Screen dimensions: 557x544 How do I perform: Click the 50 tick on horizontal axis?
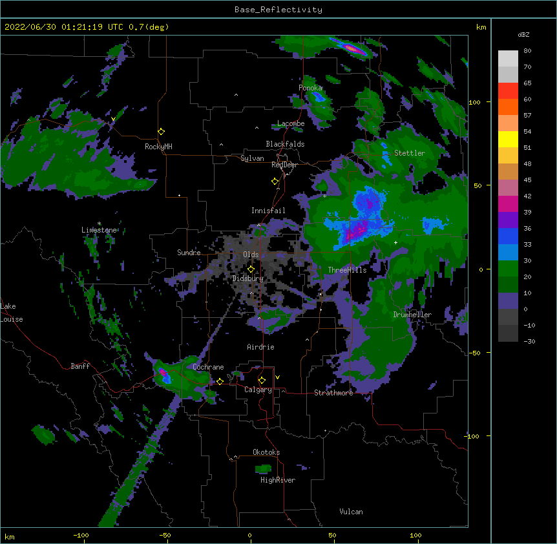332,535
